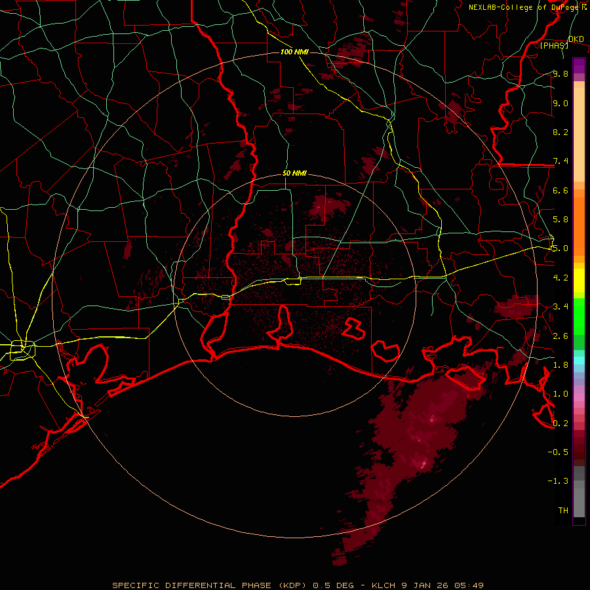Click the 5.8 value on the color scale
The image size is (590, 590).
tap(560, 220)
